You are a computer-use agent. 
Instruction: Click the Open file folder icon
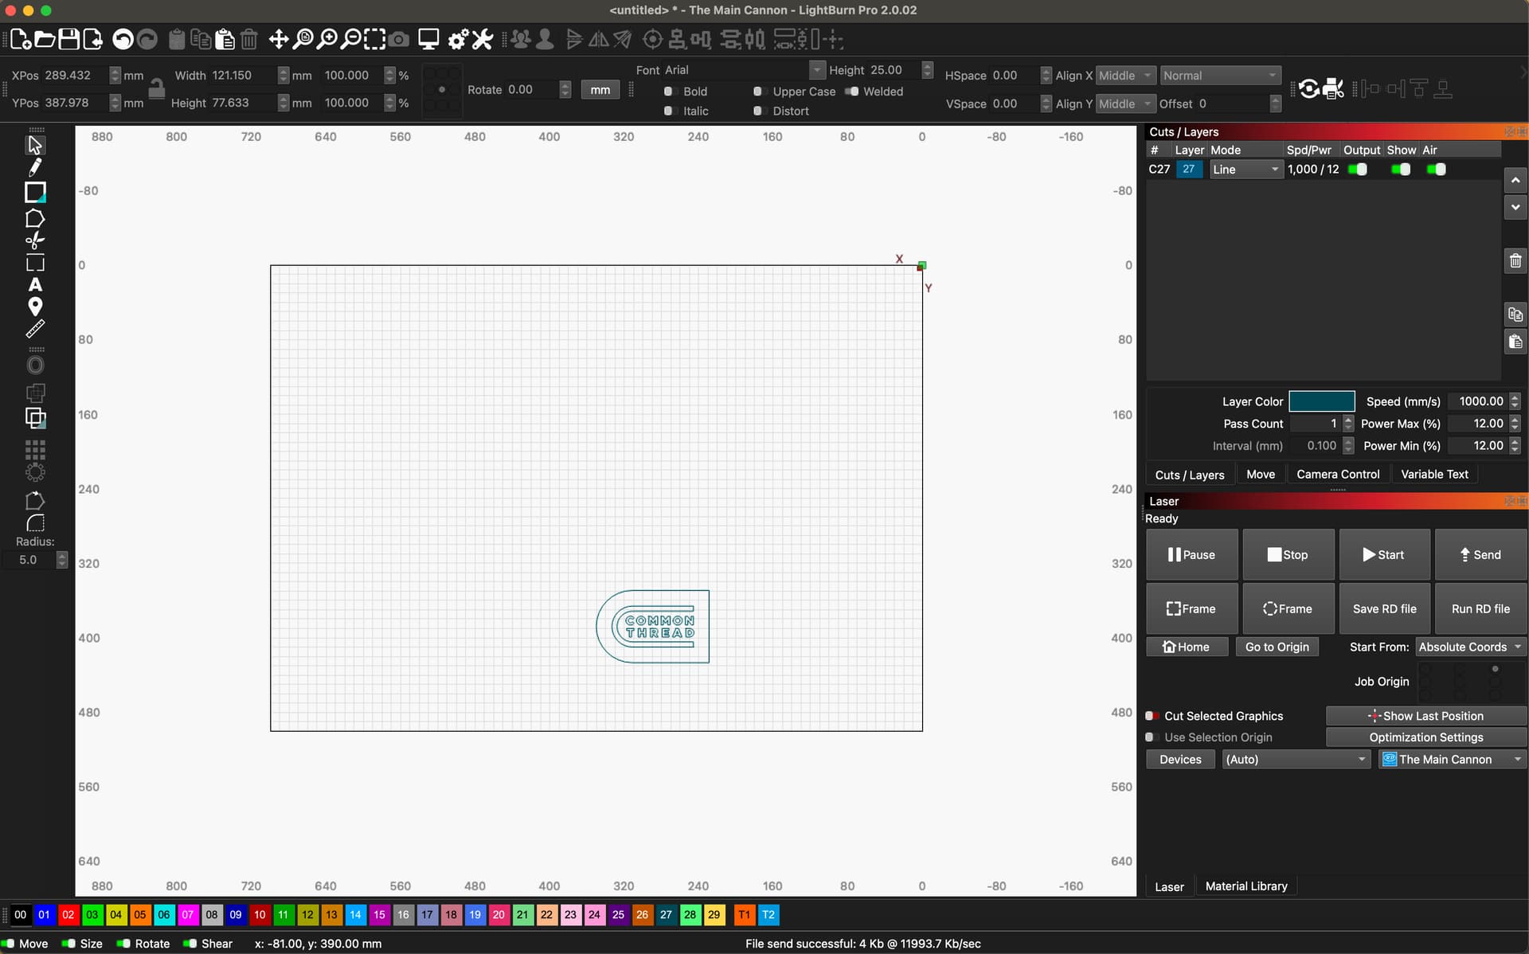point(45,39)
